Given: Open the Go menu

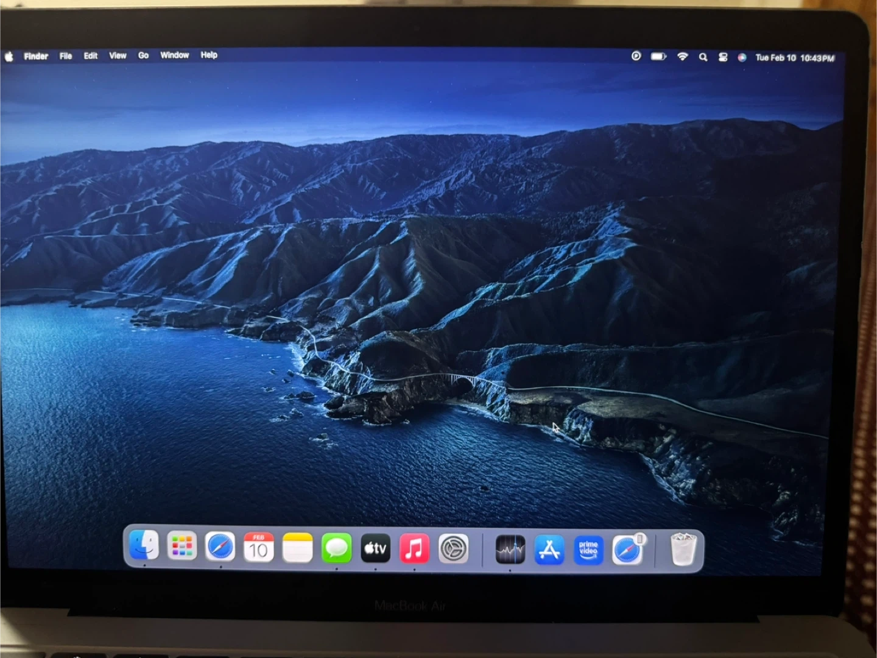Looking at the screenshot, I should (x=143, y=55).
